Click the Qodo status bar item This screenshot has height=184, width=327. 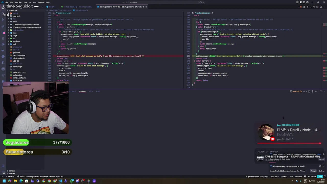320,177
